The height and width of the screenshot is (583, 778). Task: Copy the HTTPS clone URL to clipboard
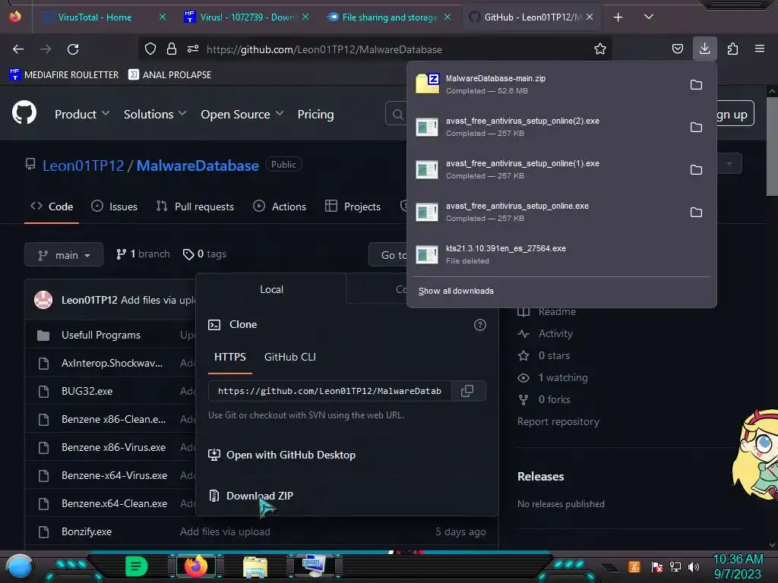pos(467,391)
